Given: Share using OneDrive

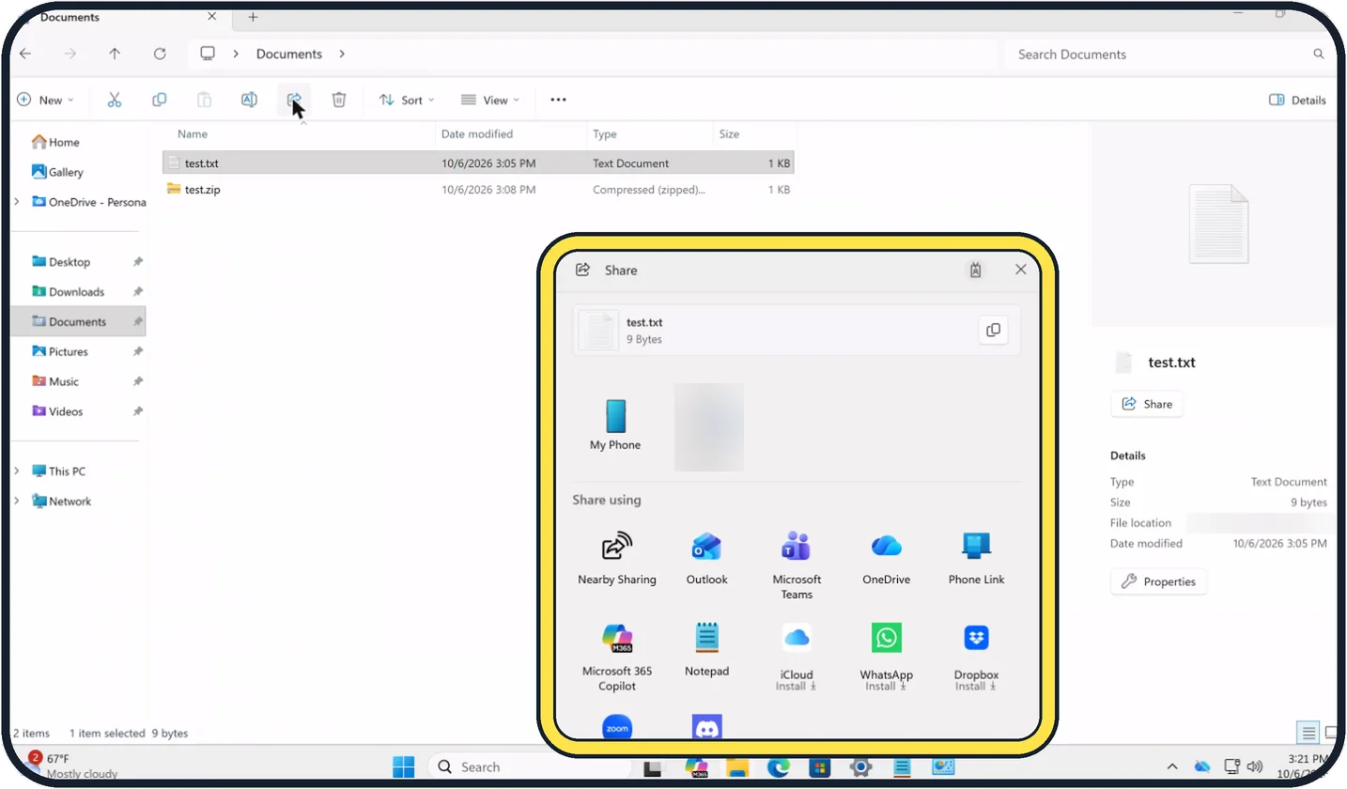Looking at the screenshot, I should pos(887,559).
